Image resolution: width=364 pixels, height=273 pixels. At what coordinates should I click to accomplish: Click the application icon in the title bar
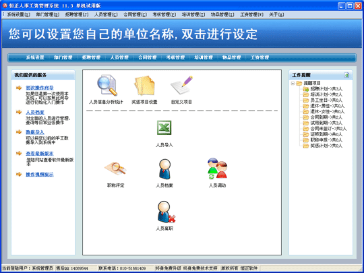click(x=5, y=5)
